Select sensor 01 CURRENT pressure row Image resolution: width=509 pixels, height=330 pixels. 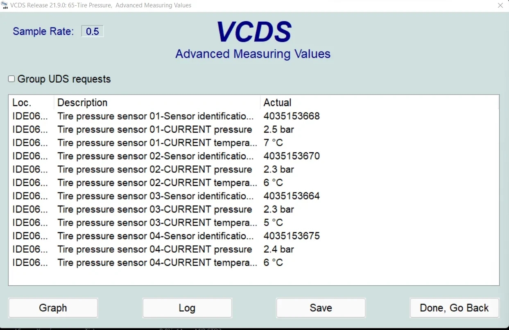[x=253, y=129]
